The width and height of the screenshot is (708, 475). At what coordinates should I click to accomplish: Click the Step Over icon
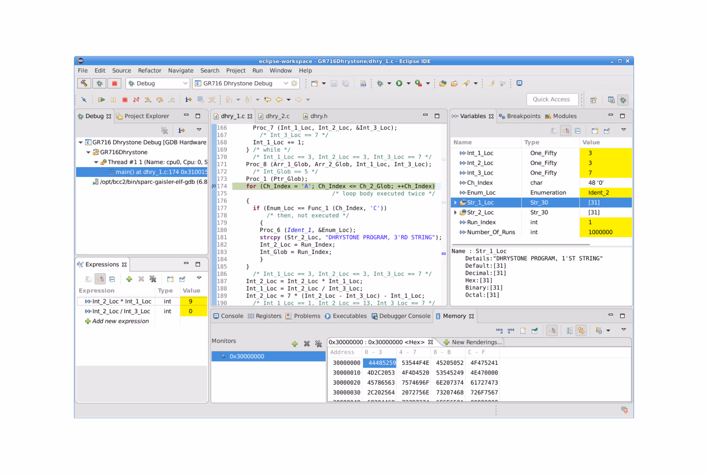click(159, 100)
